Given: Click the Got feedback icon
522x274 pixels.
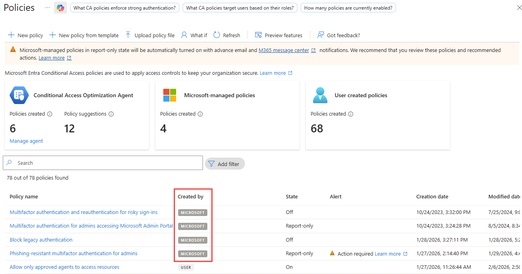Looking at the screenshot, I should pyautogui.click(x=321, y=35).
